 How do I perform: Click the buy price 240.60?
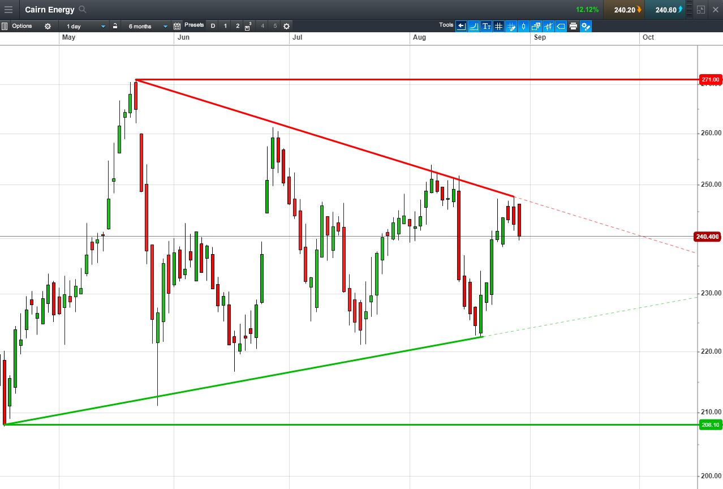(665, 10)
